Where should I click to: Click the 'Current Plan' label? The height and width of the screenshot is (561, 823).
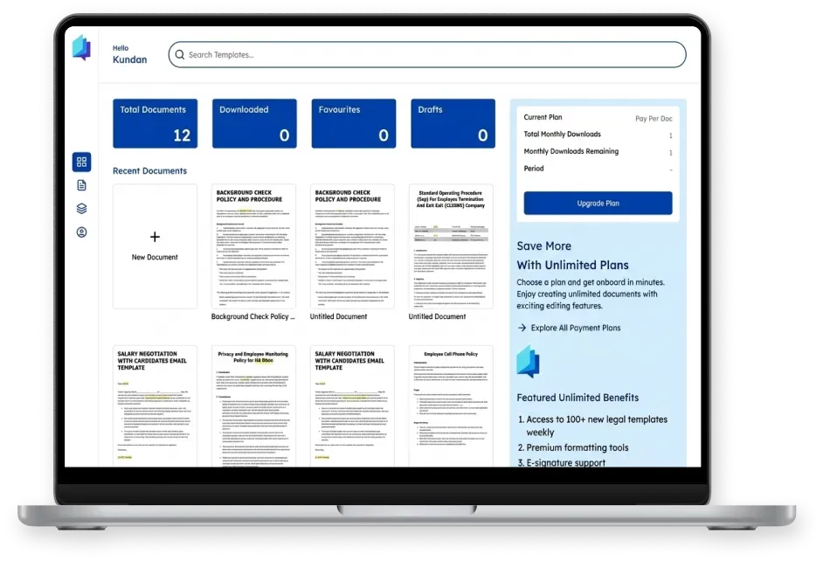[543, 117]
